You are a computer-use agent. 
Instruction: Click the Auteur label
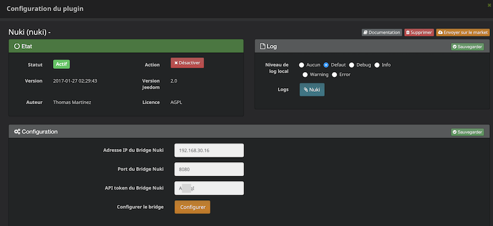35,102
